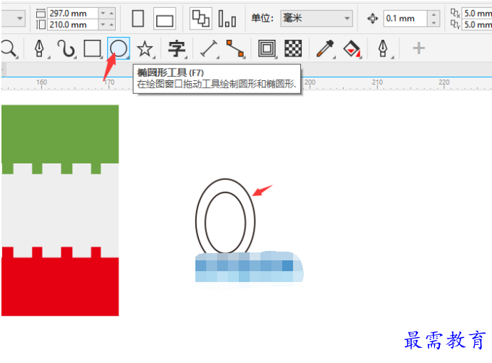Click the duplicate distance Y field
Screen dimensions: 492x363
(x=478, y=25)
